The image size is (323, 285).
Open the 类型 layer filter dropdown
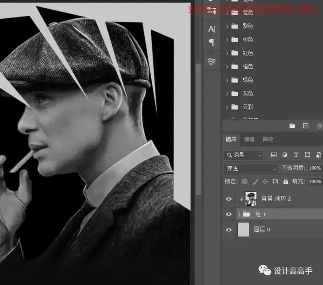click(243, 155)
